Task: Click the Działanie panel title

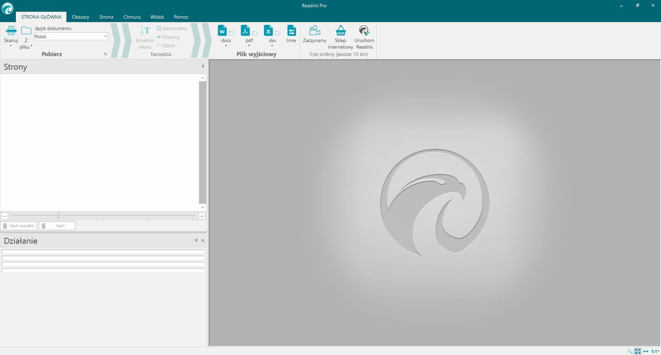Action: click(x=21, y=241)
